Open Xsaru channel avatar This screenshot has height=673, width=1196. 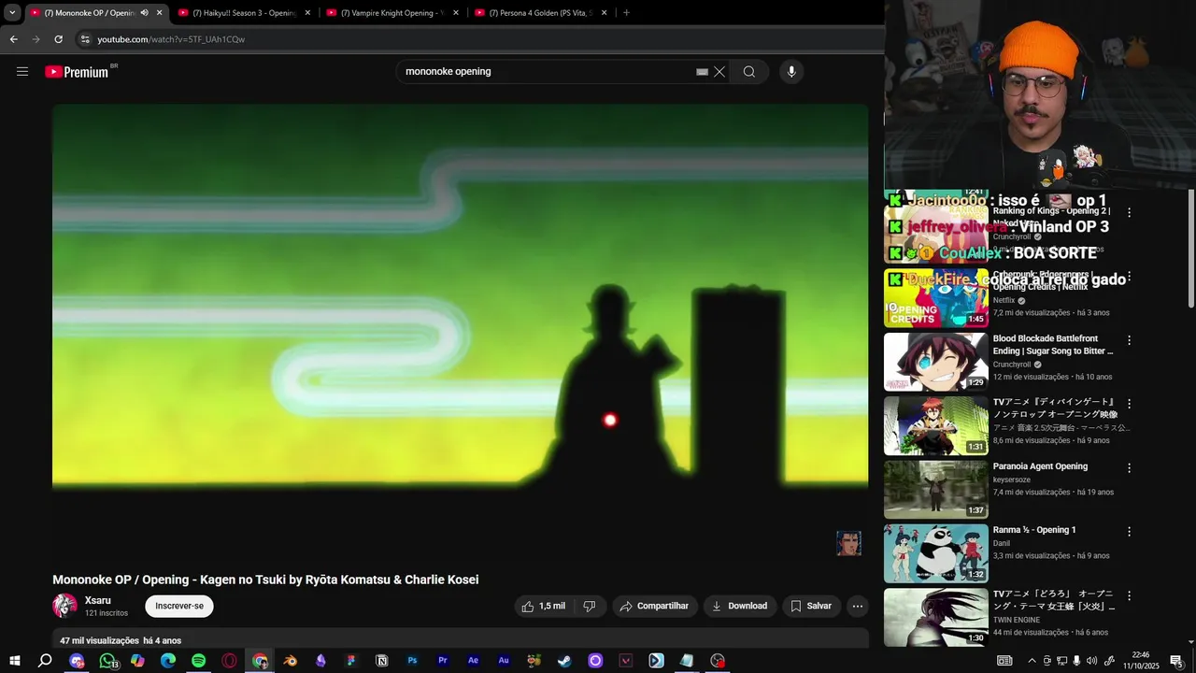pyautogui.click(x=64, y=606)
